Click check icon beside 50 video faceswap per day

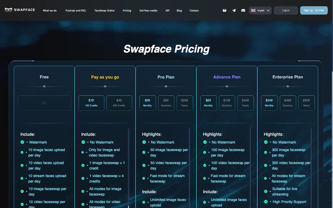(144, 165)
